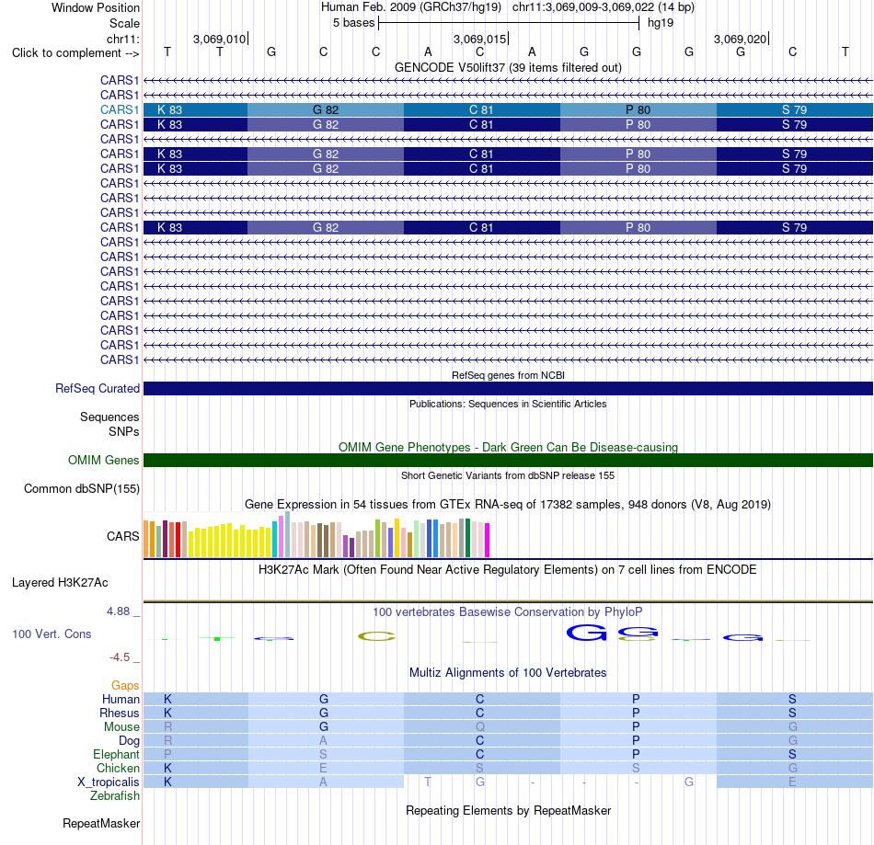Click the 3,069,015 position marker
The width and height of the screenshot is (874, 845).
click(480, 39)
